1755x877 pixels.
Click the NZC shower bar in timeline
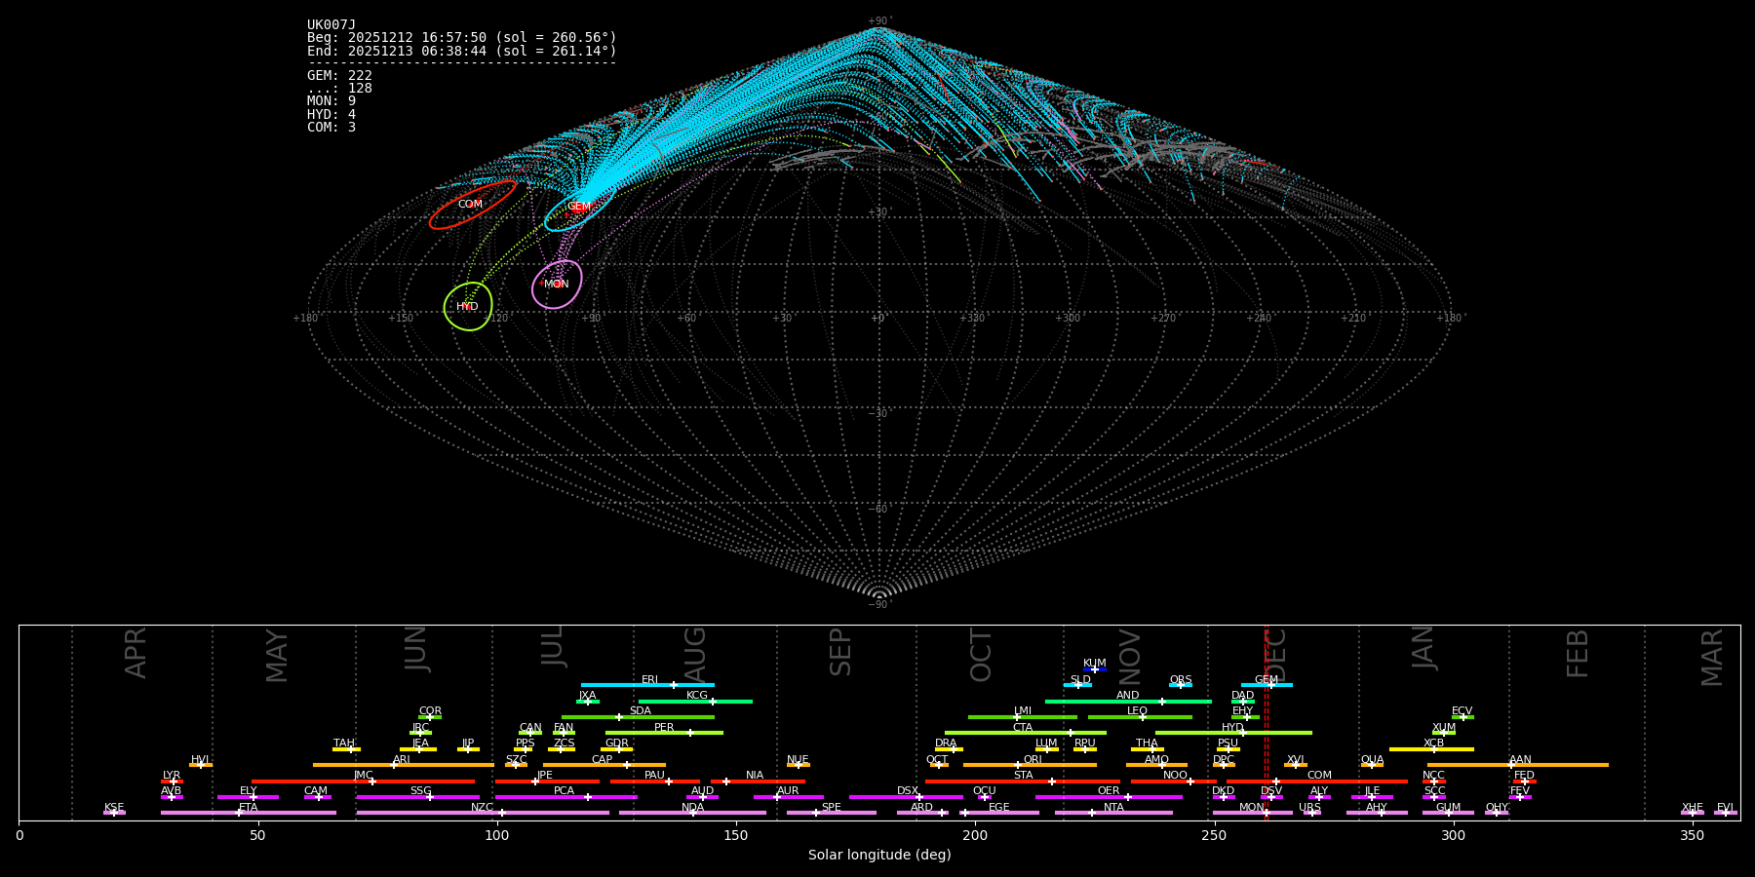483,813
